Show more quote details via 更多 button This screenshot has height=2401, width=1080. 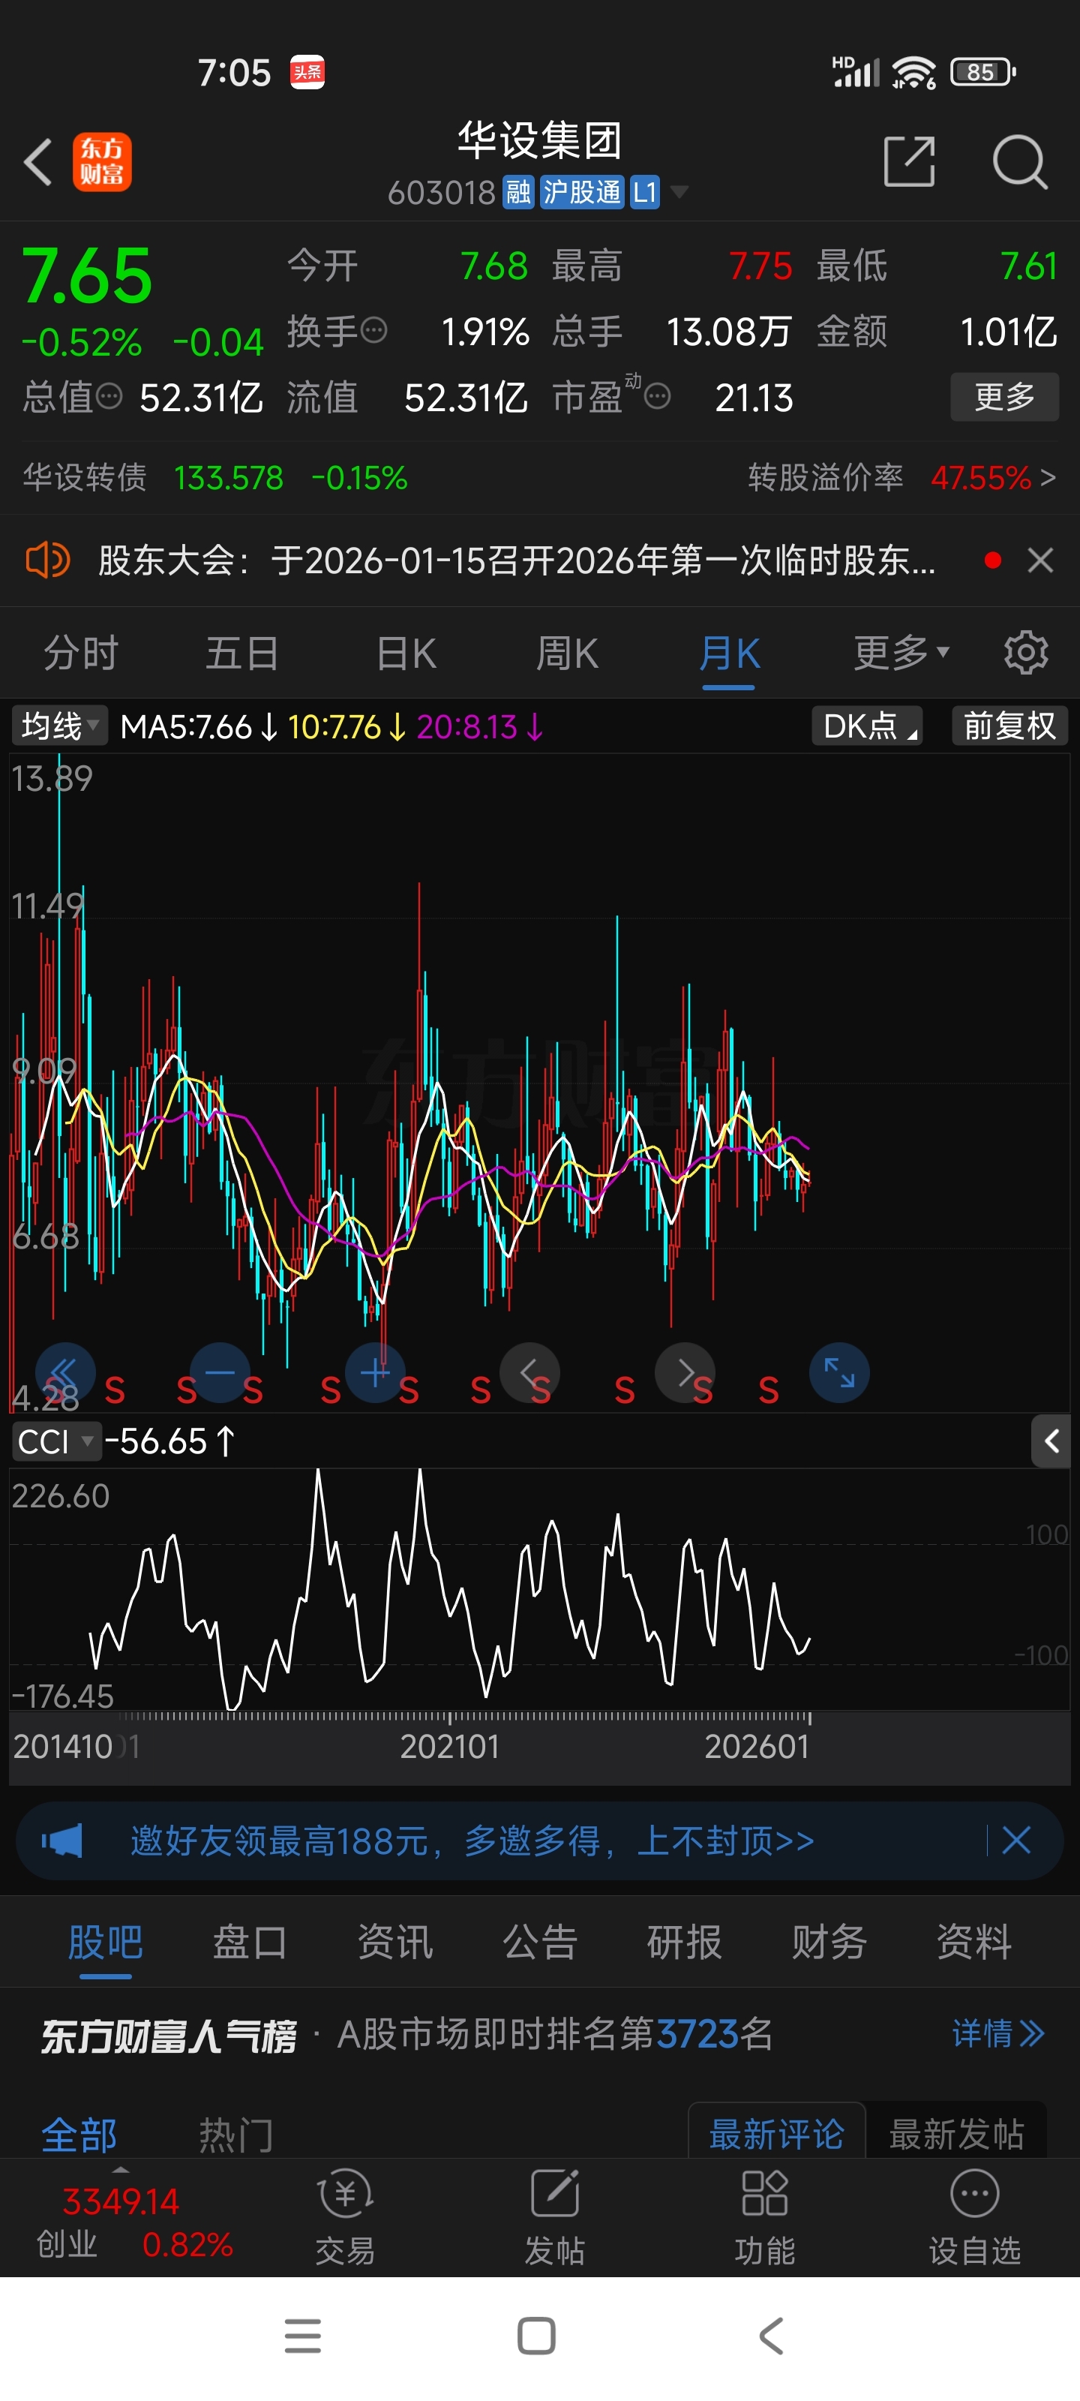[x=1004, y=397]
